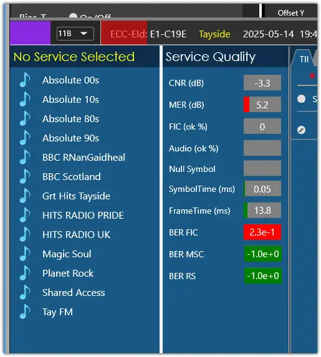Click the purple signal indicator block
The height and width of the screenshot is (357, 321).
(x=31, y=33)
